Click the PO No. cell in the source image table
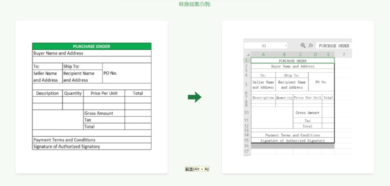Image resolution: width=390 pixels, height=186 pixels. click(x=127, y=73)
